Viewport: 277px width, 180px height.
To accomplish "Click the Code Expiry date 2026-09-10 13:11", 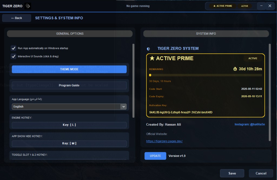I will [x=252, y=96].
